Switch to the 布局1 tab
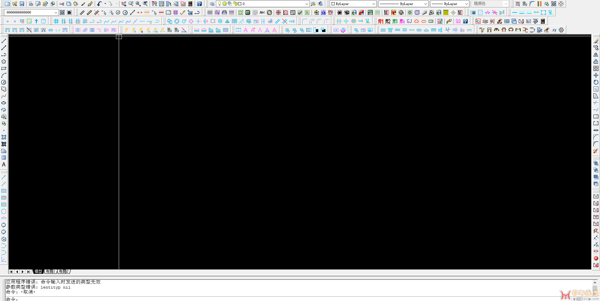Image resolution: width=600 pixels, height=301 pixels. (50, 272)
